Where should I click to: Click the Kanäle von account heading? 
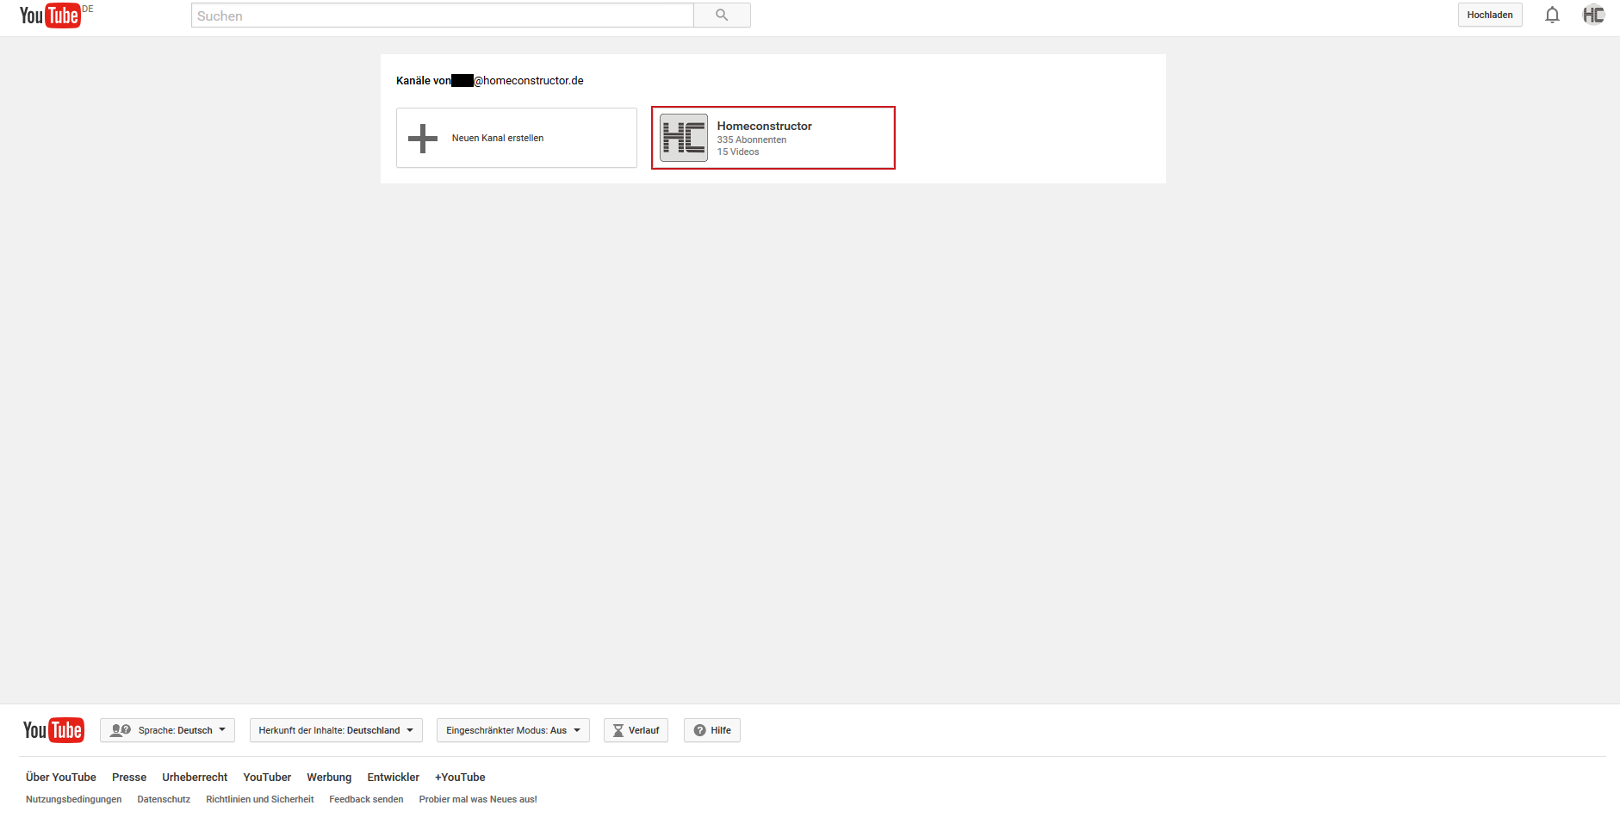(490, 80)
